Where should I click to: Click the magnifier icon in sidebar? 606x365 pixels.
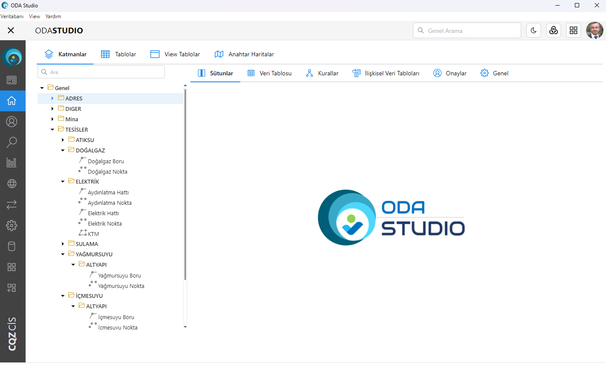click(12, 142)
